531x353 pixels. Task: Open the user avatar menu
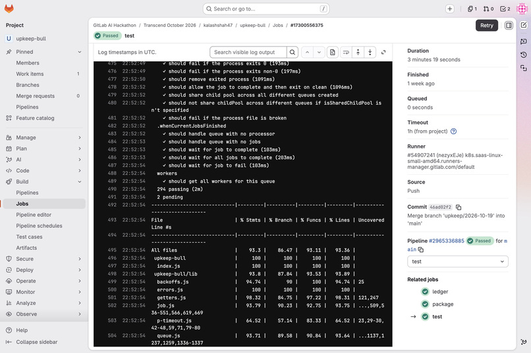point(522,9)
